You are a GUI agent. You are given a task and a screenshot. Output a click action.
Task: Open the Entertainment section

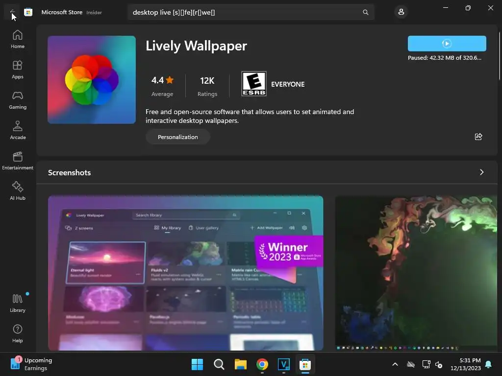pyautogui.click(x=18, y=161)
